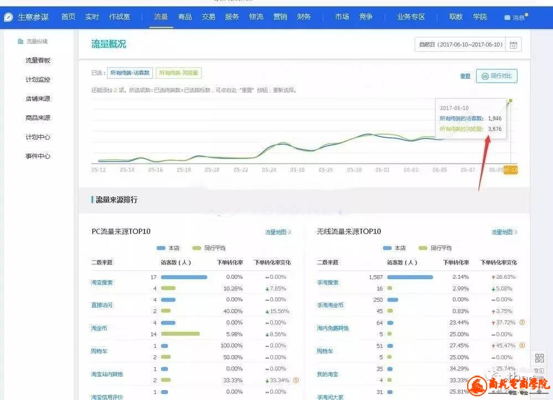
Task: Toggle PC chart legend 本店
Action: tap(168, 248)
